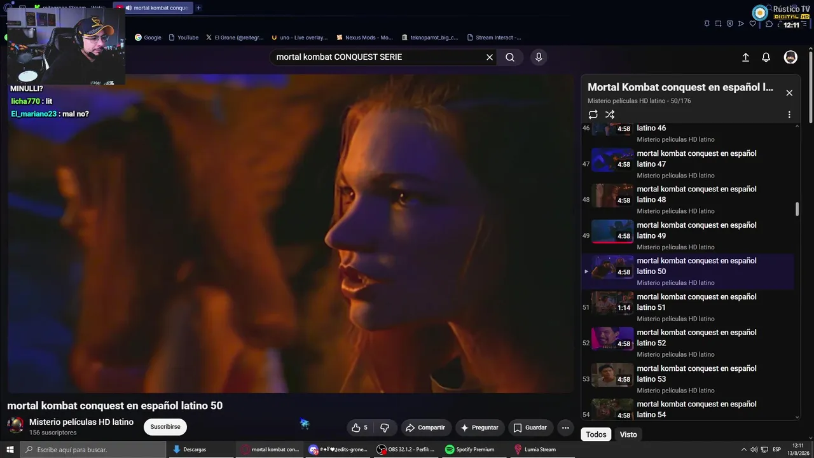Screen dimensions: 814x458
Task: Start voice search with the microphone
Action: pyautogui.click(x=539, y=57)
